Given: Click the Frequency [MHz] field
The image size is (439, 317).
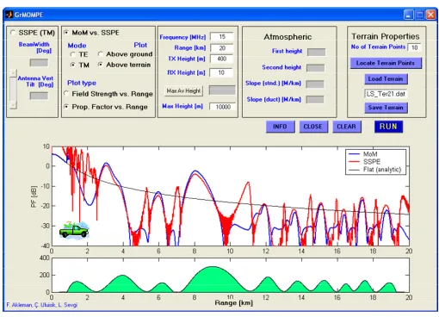Looking at the screenshot, I should (x=222, y=37).
